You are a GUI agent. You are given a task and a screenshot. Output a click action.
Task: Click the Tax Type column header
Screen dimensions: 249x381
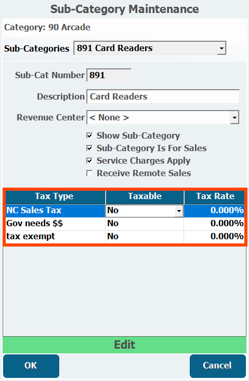click(55, 196)
